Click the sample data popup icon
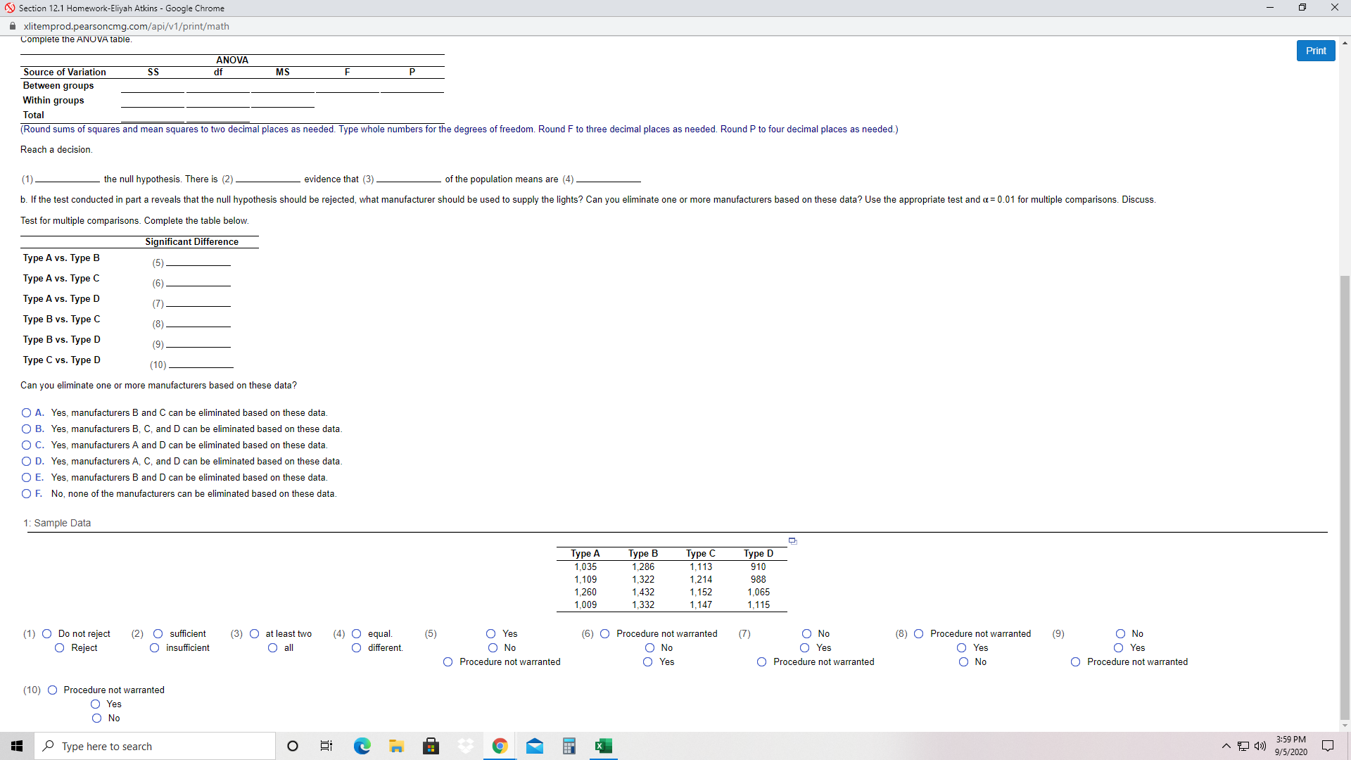Screen dimensions: 1351x760 [792, 541]
